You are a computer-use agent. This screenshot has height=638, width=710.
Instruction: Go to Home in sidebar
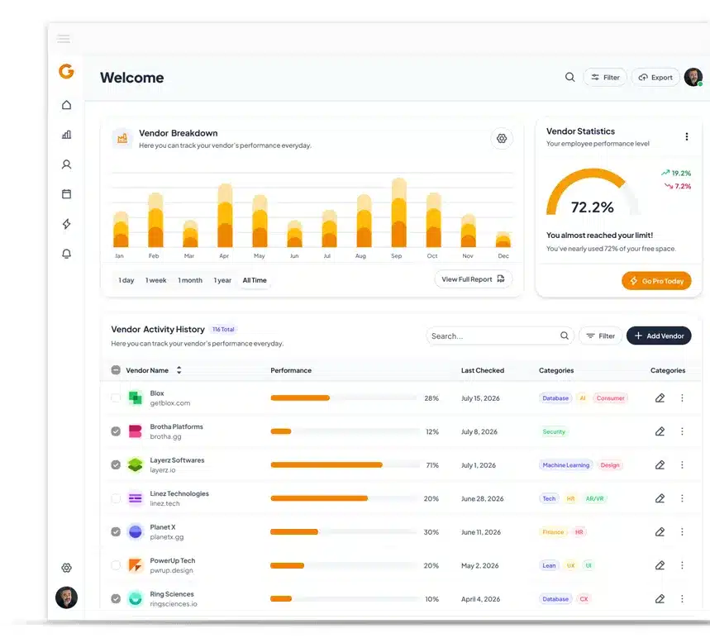point(67,105)
